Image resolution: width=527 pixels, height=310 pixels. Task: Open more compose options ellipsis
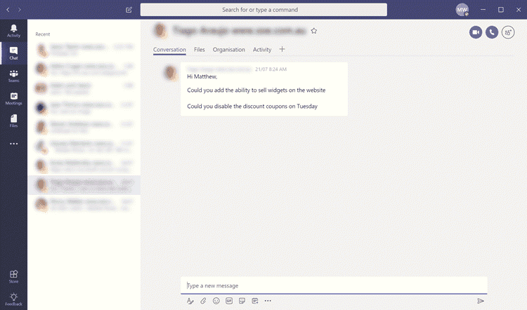[x=268, y=300]
